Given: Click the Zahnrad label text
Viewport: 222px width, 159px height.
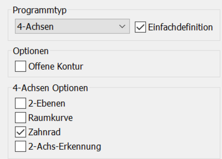Looking at the screenshot, I should pos(44,132).
